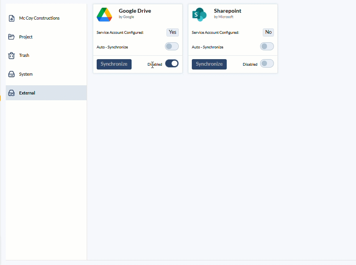Screen dimensions: 356x265
Task: Click the No service account badge
Action: [x=269, y=32]
